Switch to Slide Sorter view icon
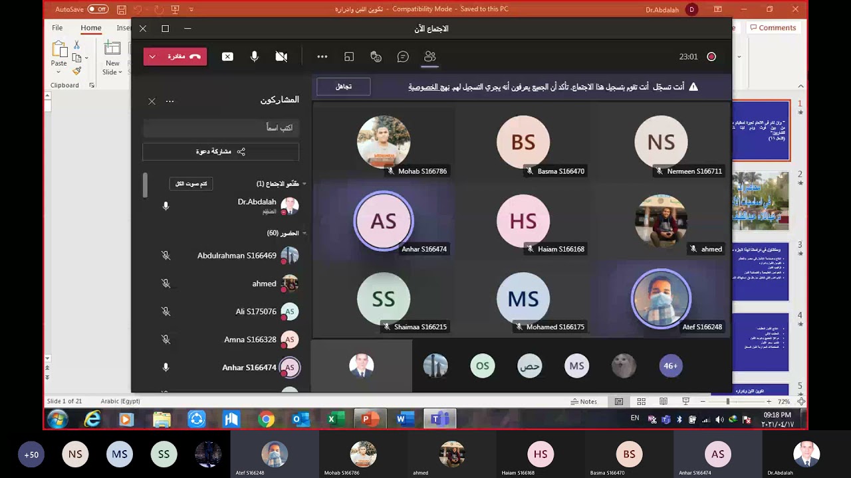 click(x=641, y=402)
